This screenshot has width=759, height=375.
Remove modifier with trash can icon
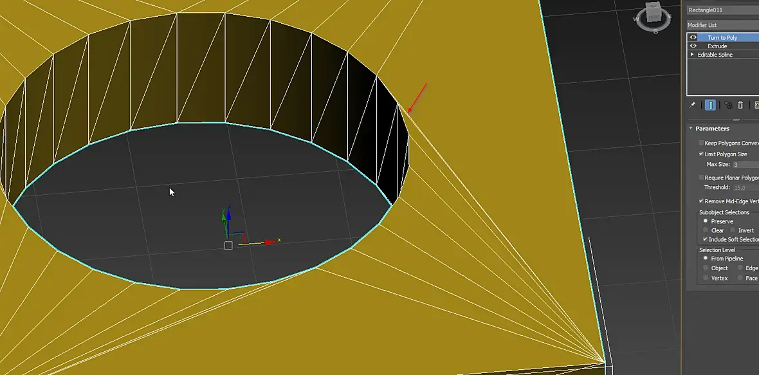coord(740,105)
